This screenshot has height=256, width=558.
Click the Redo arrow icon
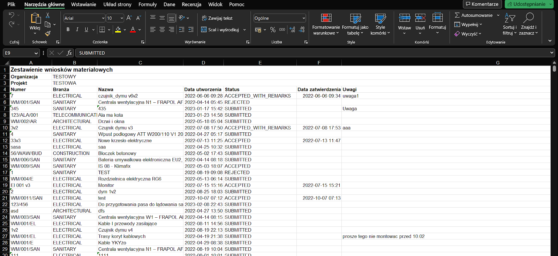tap(11, 24)
